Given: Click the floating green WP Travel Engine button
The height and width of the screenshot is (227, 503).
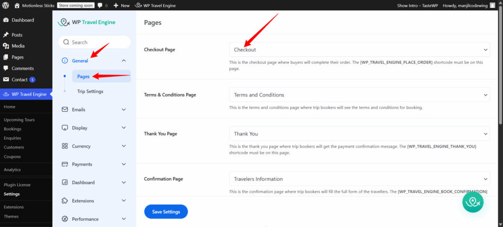Looking at the screenshot, I should point(473,202).
